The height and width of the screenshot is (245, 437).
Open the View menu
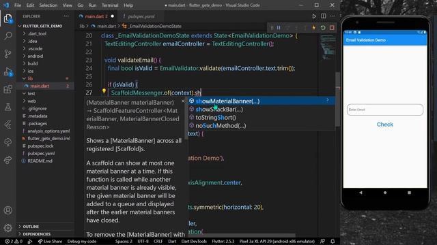pyautogui.click(x=67, y=5)
